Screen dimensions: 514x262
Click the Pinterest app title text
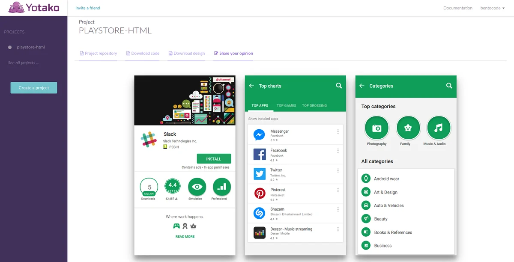[278, 190]
